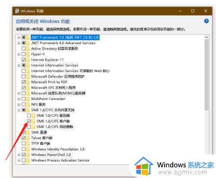Expand the .NET Framework 3.5 node

coord(19,37)
